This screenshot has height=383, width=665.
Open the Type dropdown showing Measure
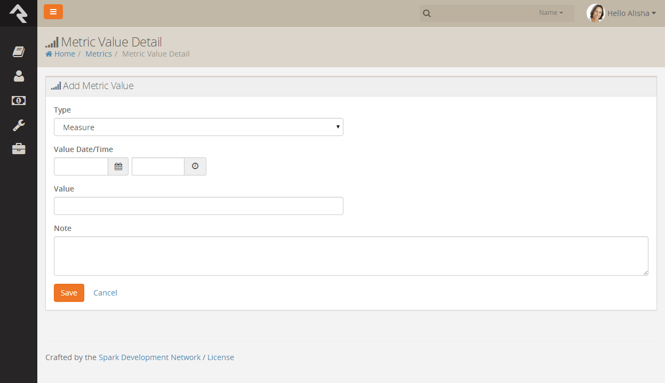click(x=198, y=127)
